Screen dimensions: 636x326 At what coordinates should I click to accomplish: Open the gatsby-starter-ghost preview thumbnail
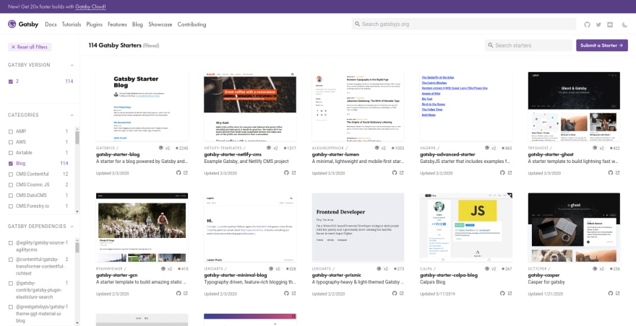(x=574, y=107)
